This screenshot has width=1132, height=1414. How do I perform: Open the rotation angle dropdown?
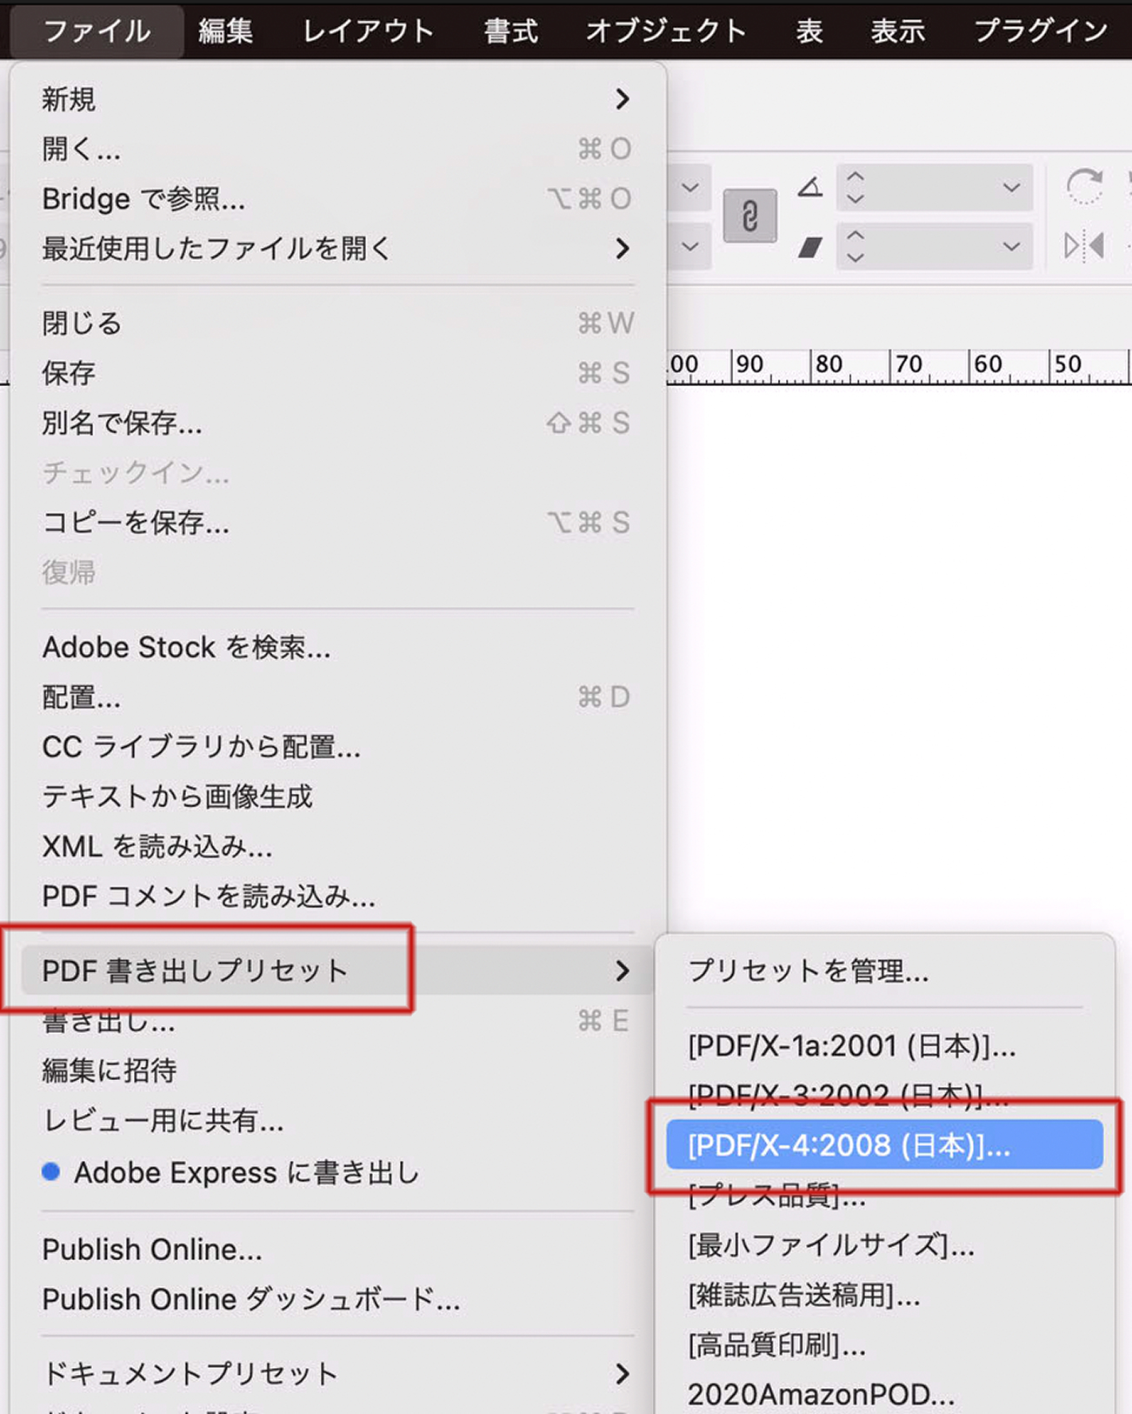(x=1010, y=187)
